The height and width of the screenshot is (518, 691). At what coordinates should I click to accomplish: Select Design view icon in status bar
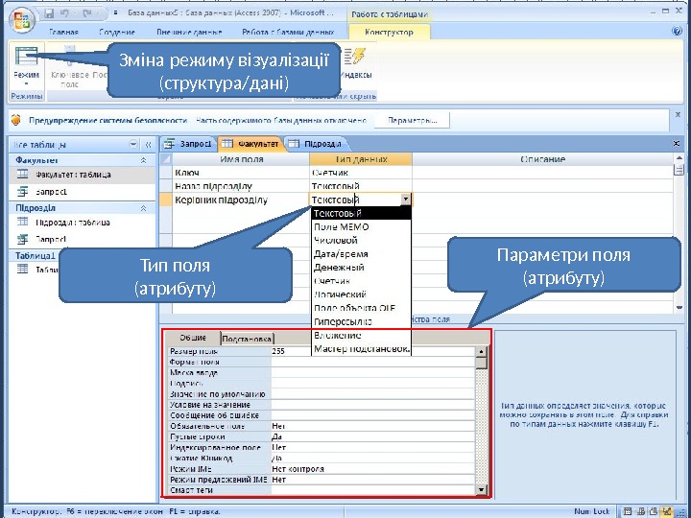click(x=667, y=511)
